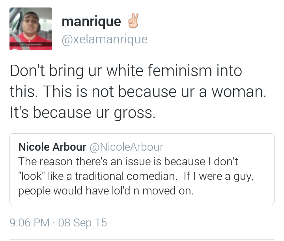Viewport: 284px width, 241px height.
Task: Click the "Nicole Arbour" name in quoted tweet
Action: [x=52, y=148]
